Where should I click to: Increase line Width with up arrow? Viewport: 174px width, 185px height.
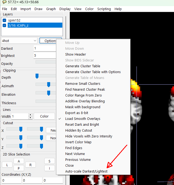(x=30, y=115)
